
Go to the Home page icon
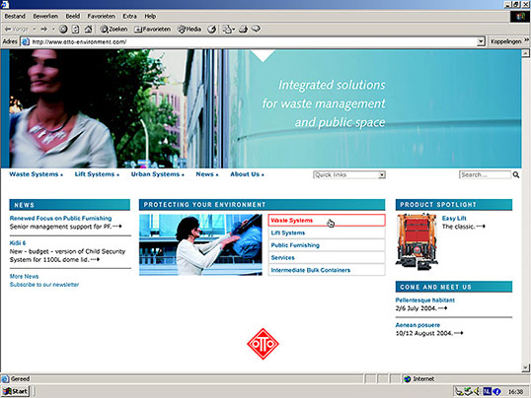point(89,30)
